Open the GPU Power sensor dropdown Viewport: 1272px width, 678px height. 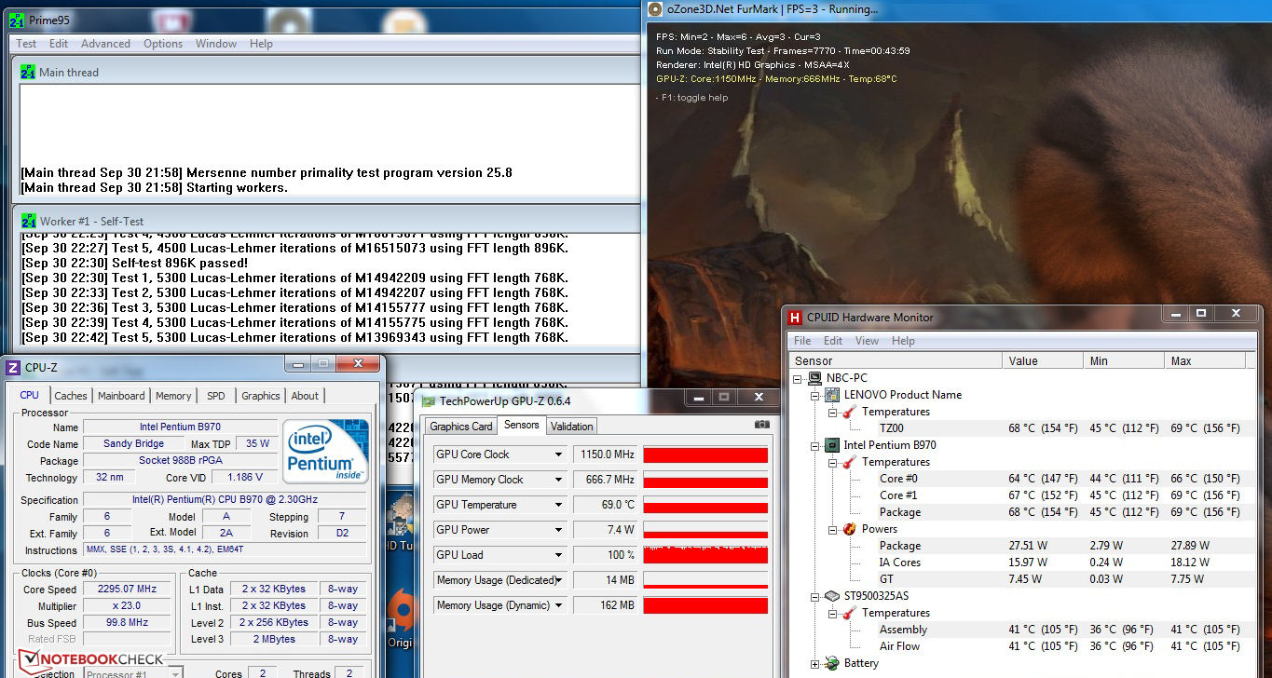[x=559, y=530]
